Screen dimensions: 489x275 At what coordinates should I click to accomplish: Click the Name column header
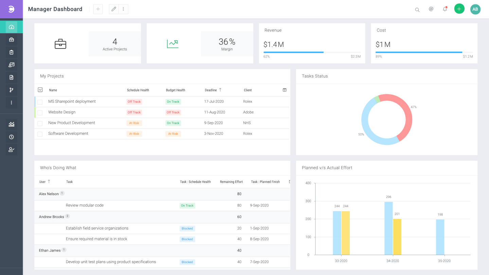53,90
